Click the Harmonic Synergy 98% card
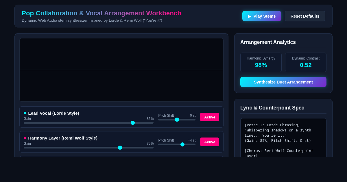Viewport: 347px width, 182px height. pyautogui.click(x=261, y=62)
